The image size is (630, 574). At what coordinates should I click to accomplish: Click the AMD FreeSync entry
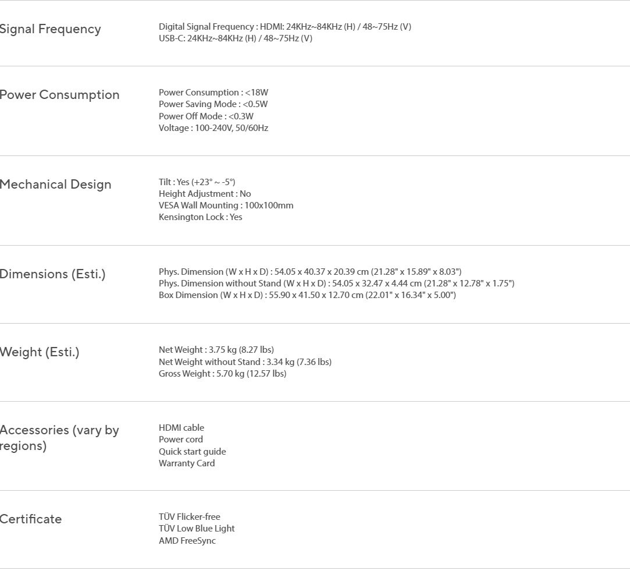187,541
